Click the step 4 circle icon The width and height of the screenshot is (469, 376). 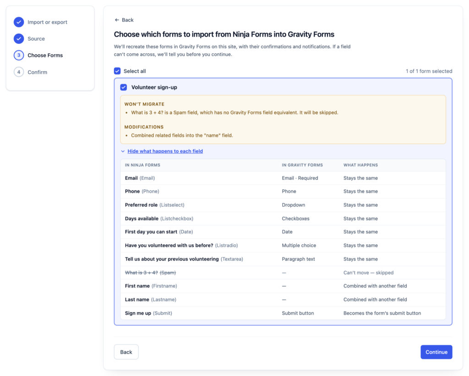click(19, 72)
